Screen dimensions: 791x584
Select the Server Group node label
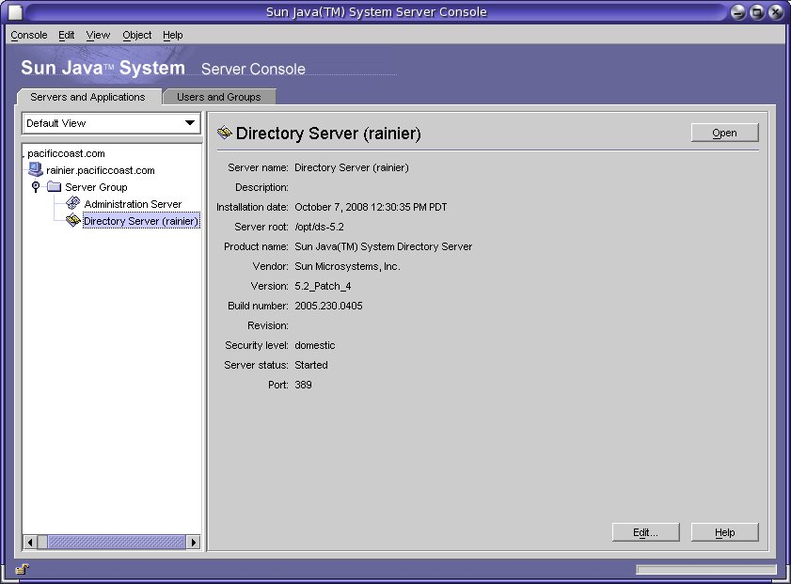pos(96,187)
